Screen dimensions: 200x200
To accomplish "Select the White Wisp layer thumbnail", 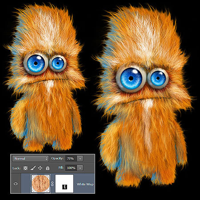I will (x=41, y=184).
